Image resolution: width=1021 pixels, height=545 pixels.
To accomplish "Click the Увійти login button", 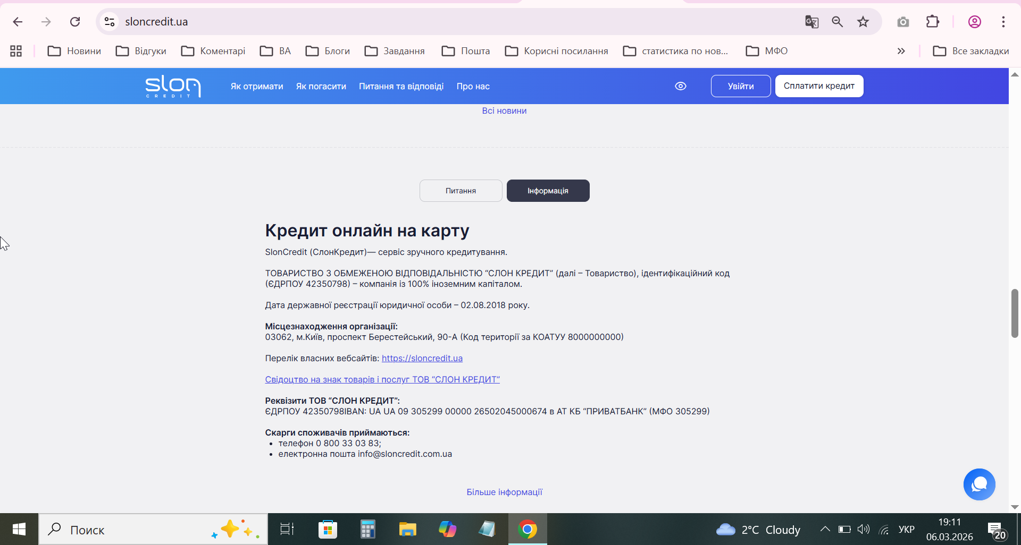I will (741, 86).
